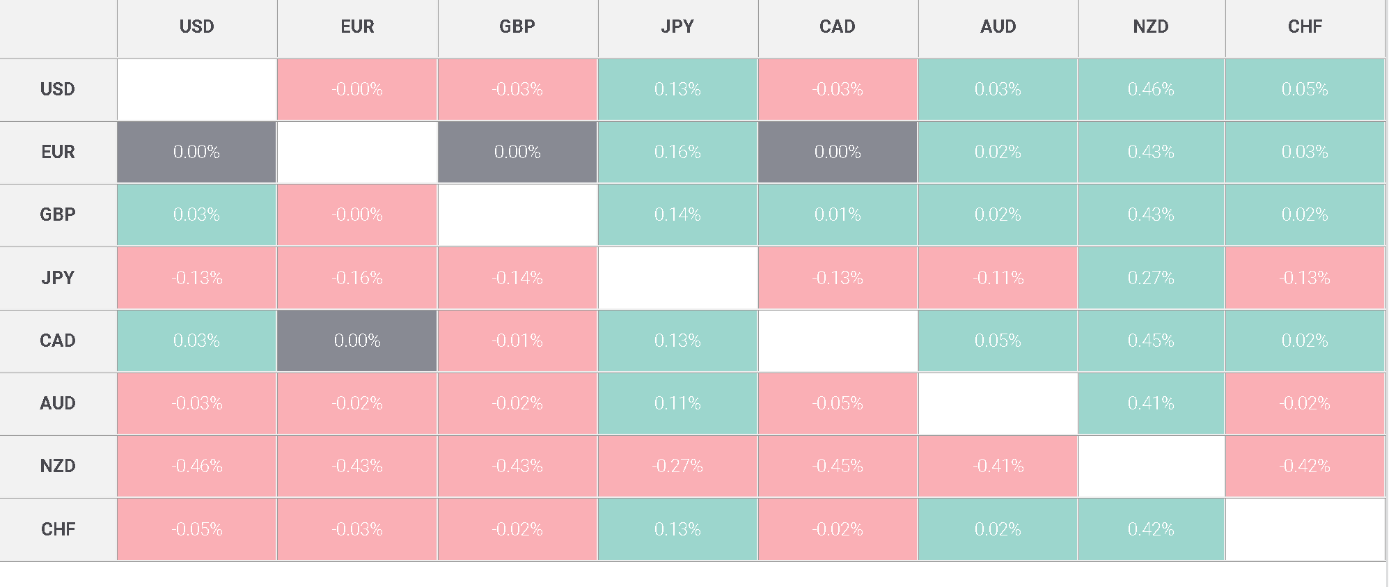The width and height of the screenshot is (1398, 587).
Task: Click gray EUR row USD column 0.00% cell
Action: tap(197, 152)
